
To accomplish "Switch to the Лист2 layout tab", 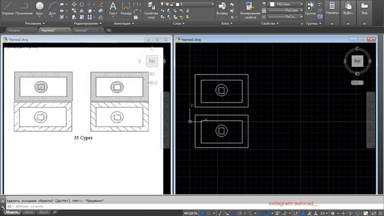I will click(44, 212).
